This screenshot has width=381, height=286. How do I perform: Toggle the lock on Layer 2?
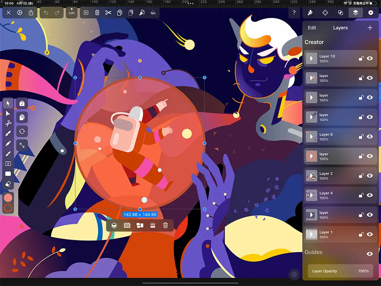(x=361, y=176)
